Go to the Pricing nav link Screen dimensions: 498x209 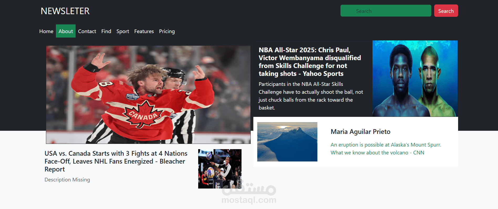coord(167,31)
